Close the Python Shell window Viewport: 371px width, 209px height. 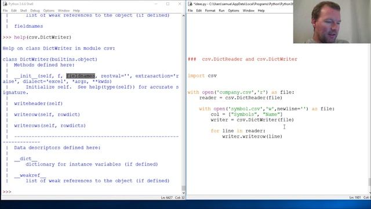pos(180,4)
